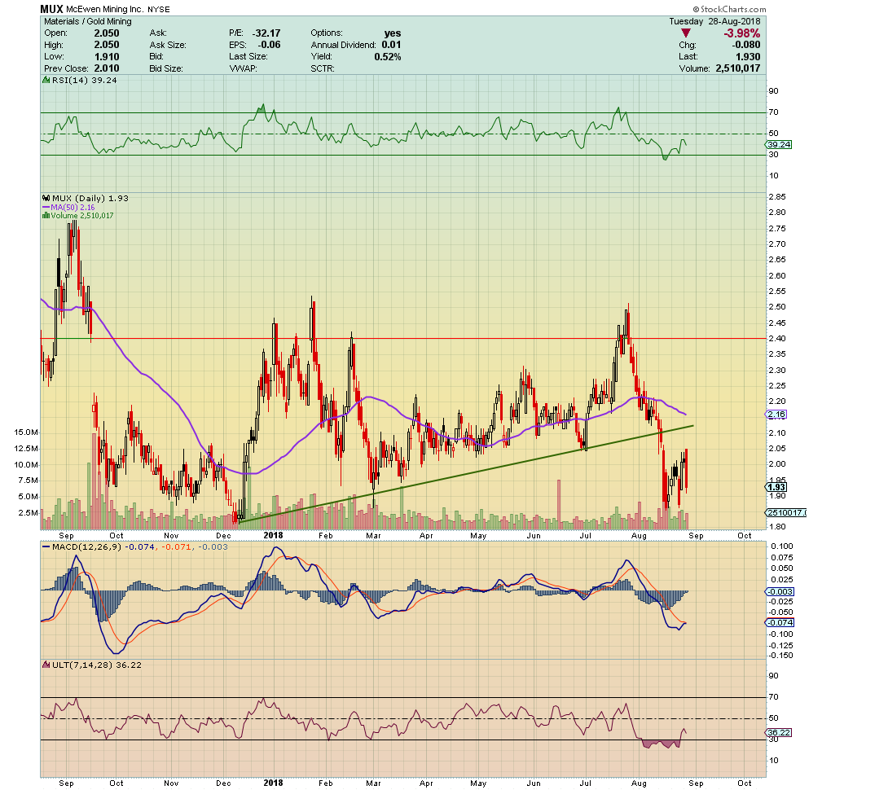
Task: Click the Prev Close value 2.010
Action: click(x=107, y=68)
